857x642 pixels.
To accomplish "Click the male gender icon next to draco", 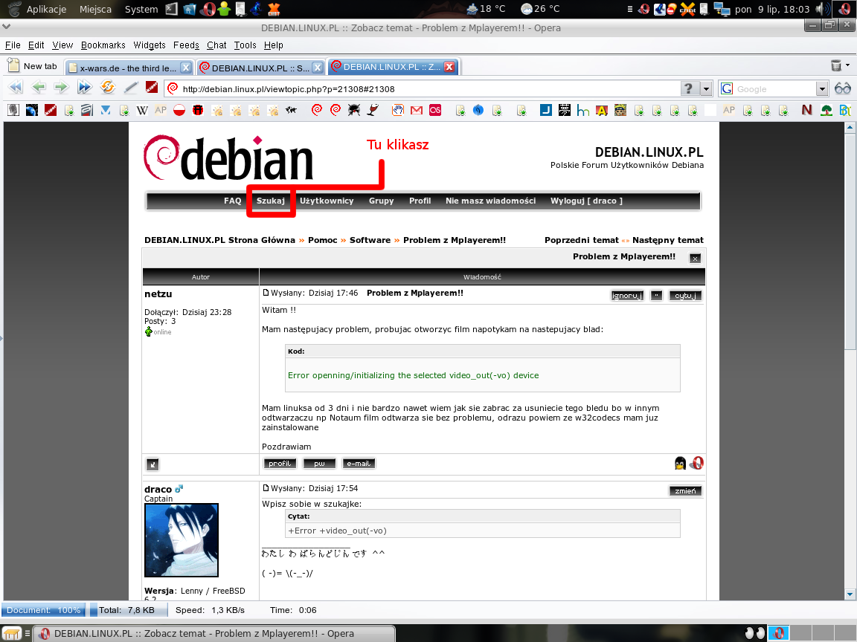I will pos(179,489).
